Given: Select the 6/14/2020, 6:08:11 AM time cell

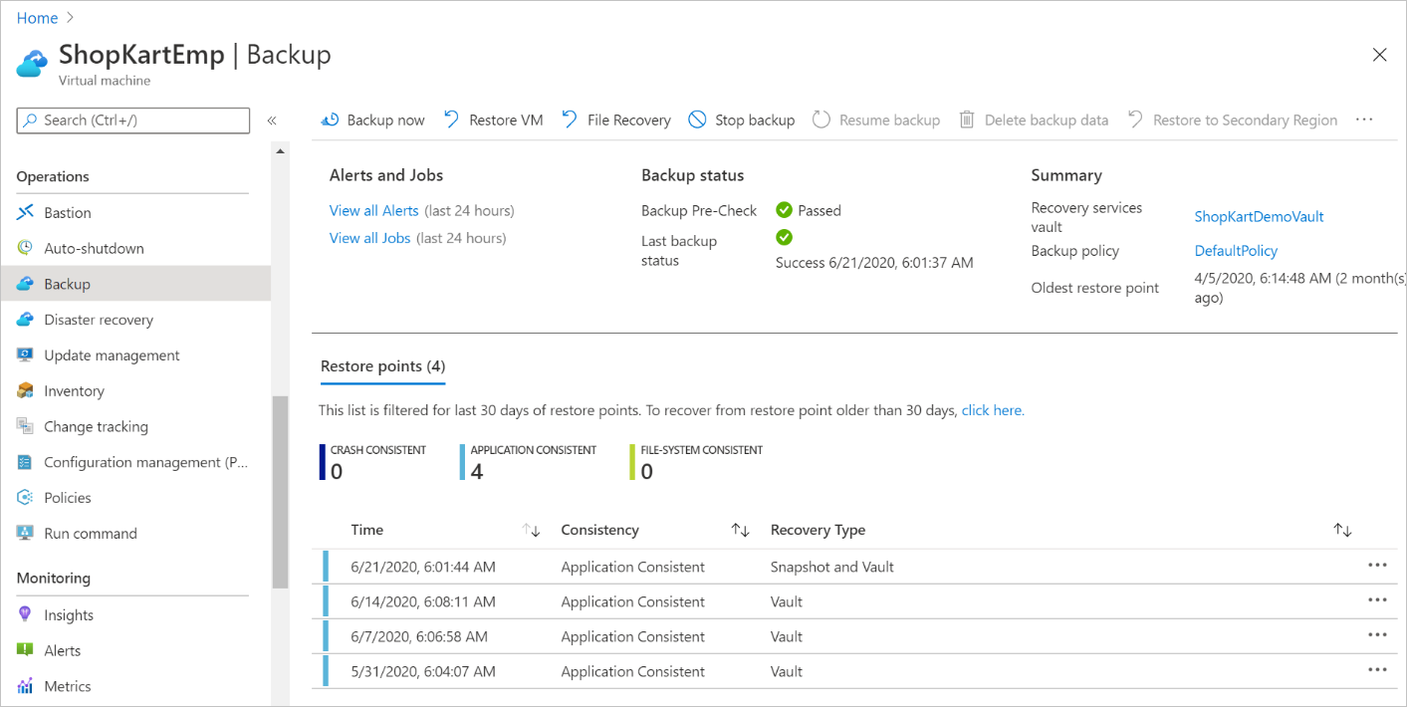Looking at the screenshot, I should 423,601.
